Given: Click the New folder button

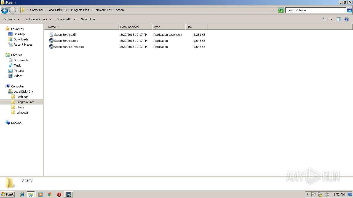Looking at the screenshot, I should click(x=88, y=19).
